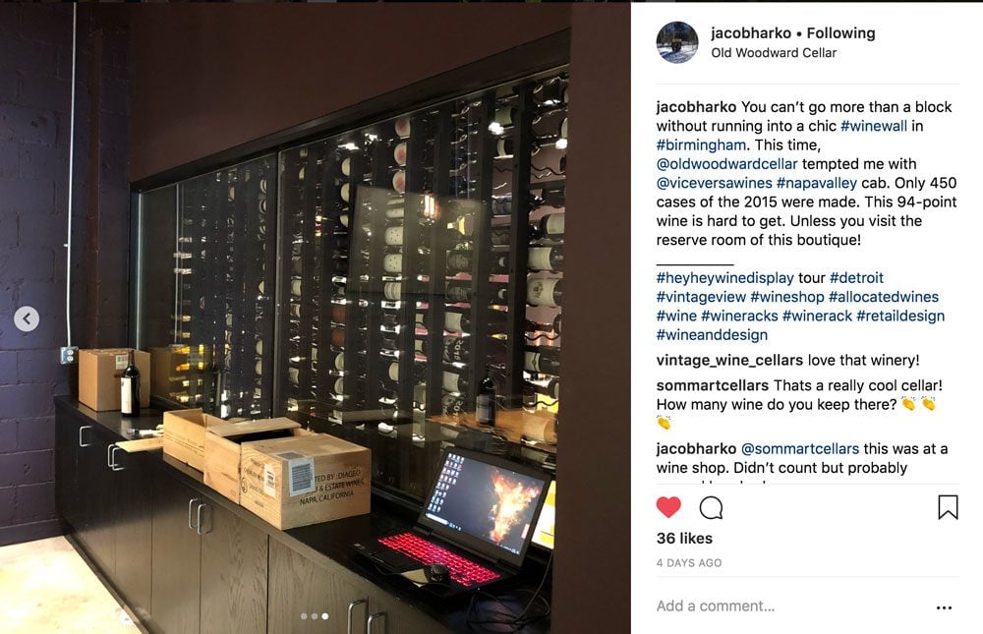
Task: Open the vintage_wine_cellars commenter profile
Action: (x=729, y=361)
